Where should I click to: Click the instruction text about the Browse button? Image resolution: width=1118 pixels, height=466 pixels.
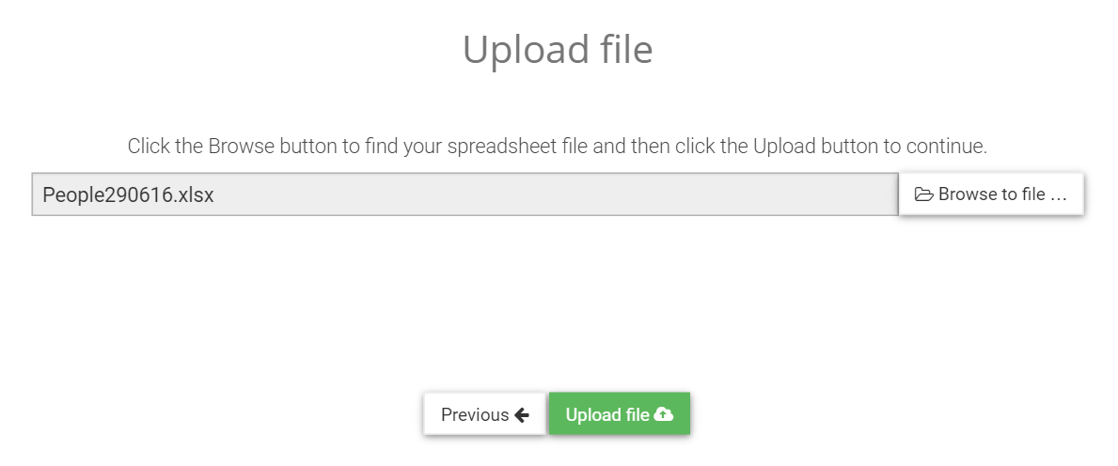click(558, 147)
